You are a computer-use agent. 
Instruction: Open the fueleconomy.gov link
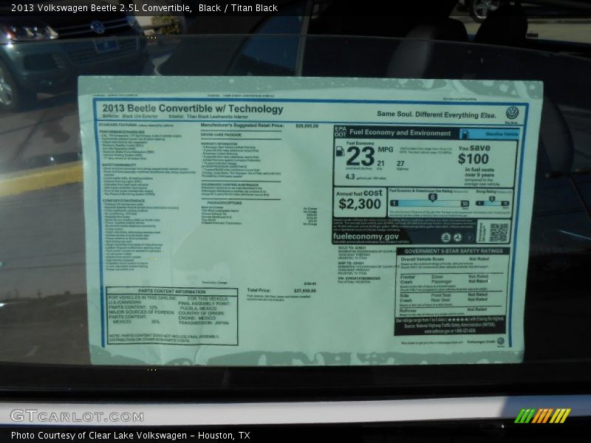(366, 236)
